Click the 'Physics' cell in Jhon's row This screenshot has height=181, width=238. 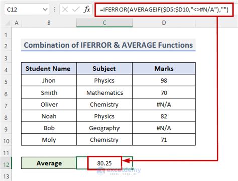[x=104, y=80]
